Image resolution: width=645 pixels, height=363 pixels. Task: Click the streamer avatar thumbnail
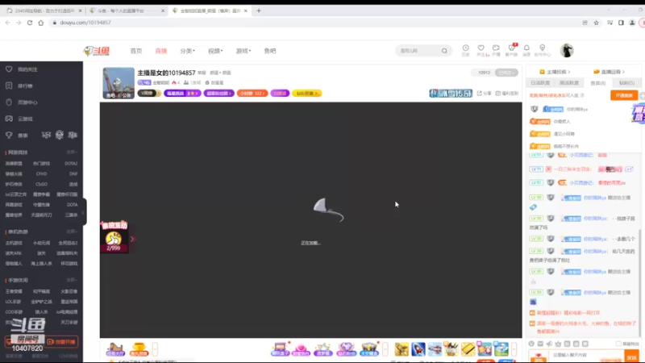[x=119, y=83]
